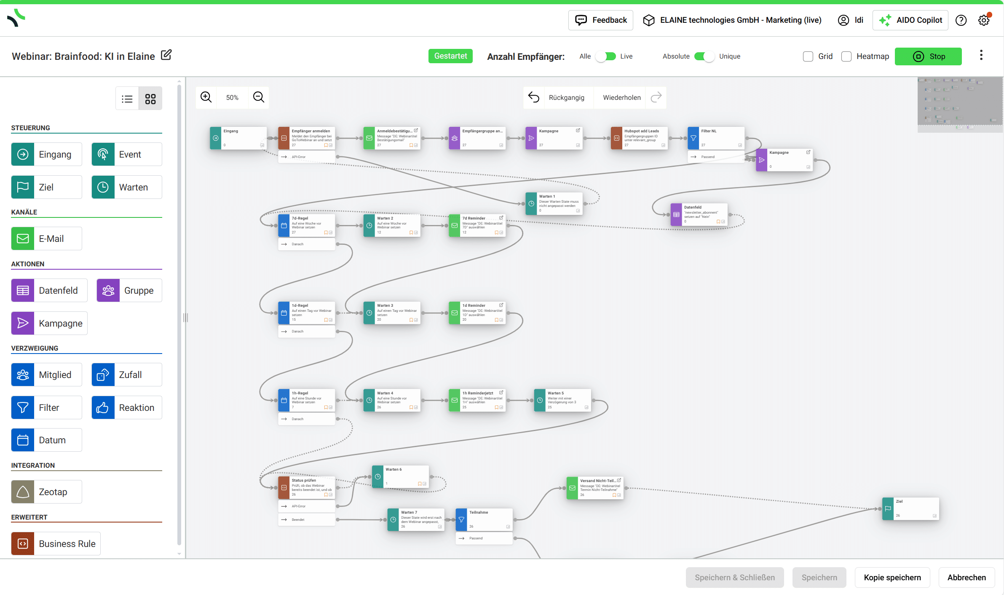This screenshot has width=1004, height=595.
Task: Select the E-Mail palette element
Action: point(46,239)
